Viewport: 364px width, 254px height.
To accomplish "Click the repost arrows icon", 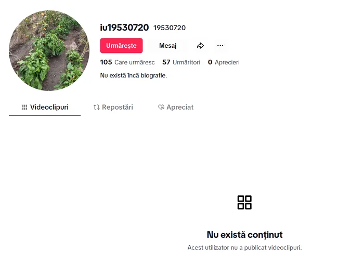I will (x=96, y=107).
